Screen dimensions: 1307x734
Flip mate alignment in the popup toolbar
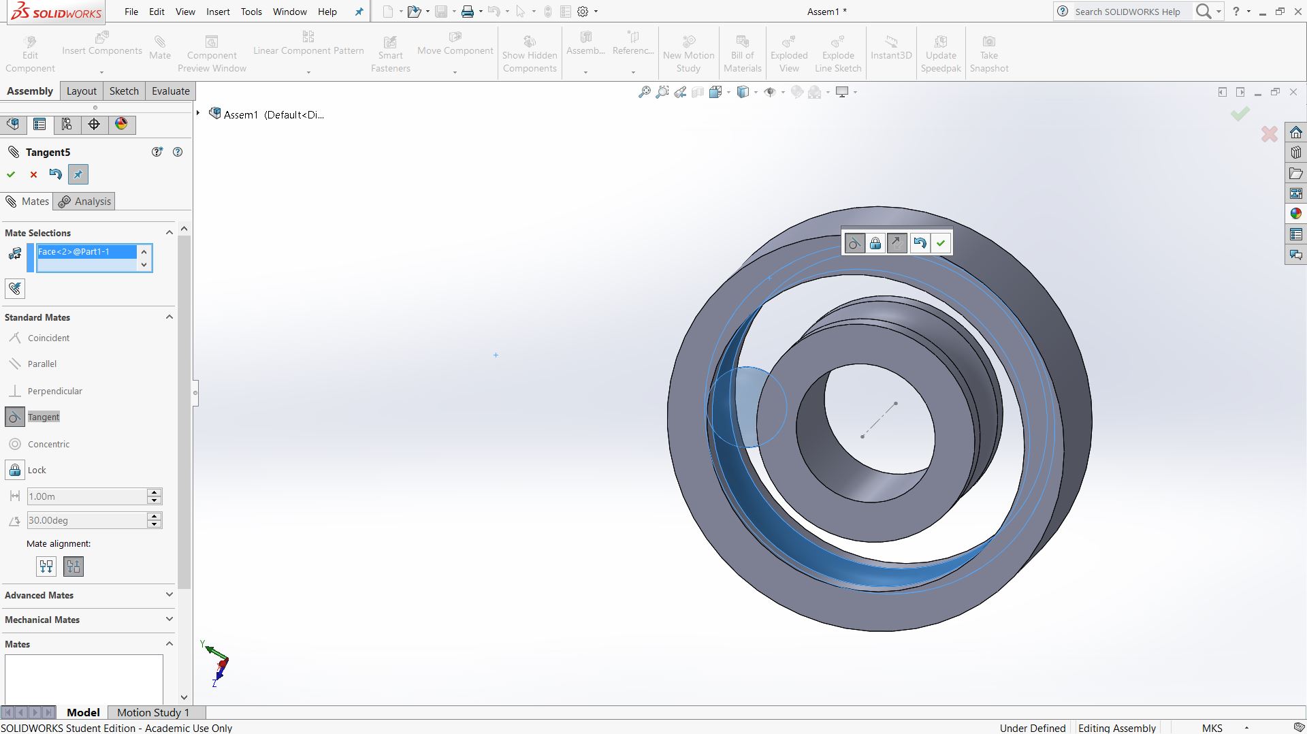point(897,243)
